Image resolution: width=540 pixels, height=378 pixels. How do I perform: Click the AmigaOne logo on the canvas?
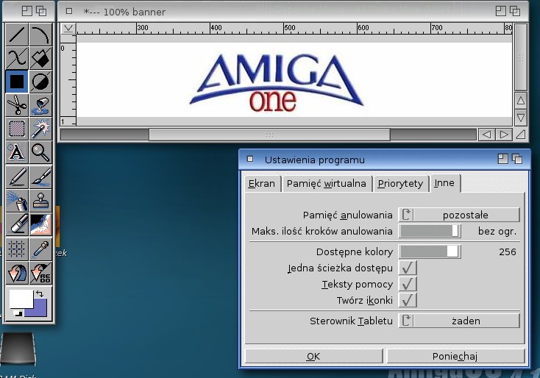277,84
